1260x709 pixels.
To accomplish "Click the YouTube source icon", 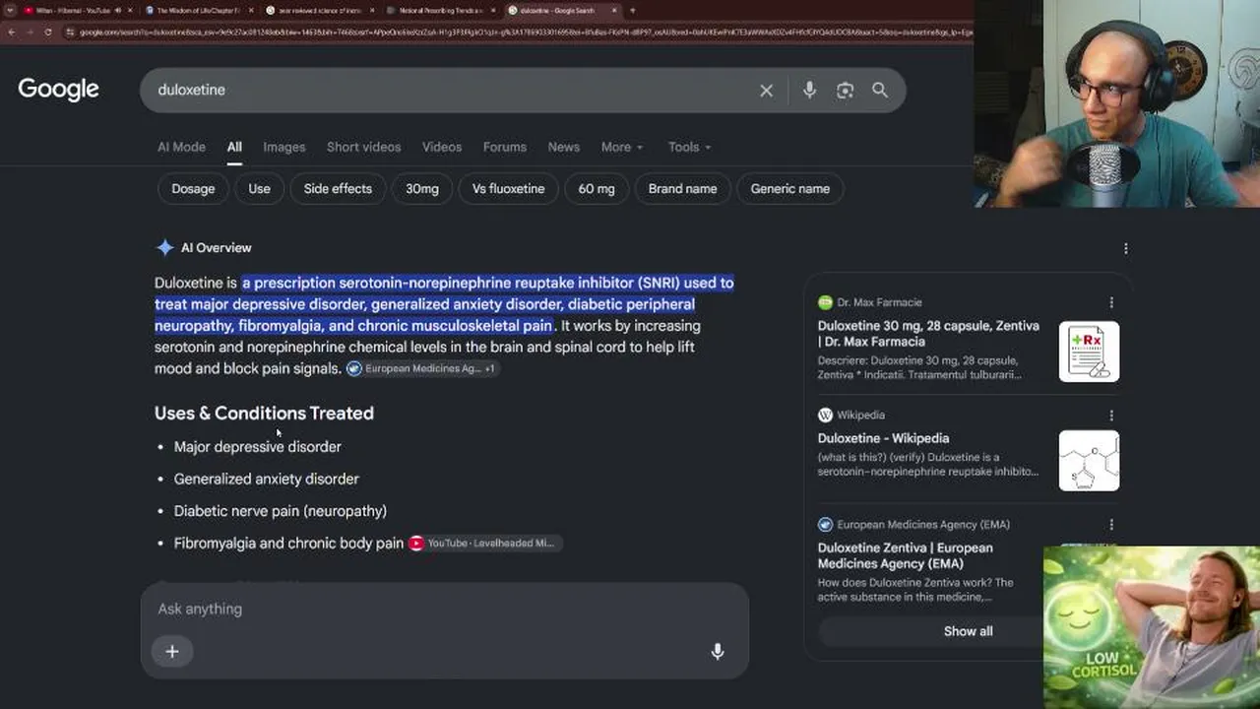I will pyautogui.click(x=416, y=543).
